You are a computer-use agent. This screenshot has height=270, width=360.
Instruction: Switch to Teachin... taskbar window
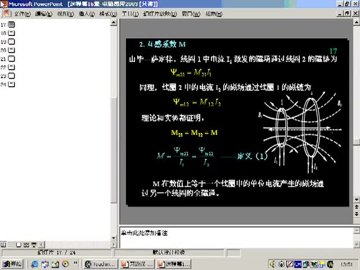point(101,264)
